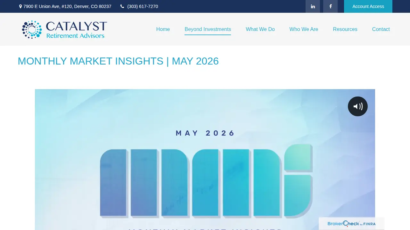Image resolution: width=410 pixels, height=230 pixels.
Task: Click the map pin icon beside address
Action: (20, 6)
